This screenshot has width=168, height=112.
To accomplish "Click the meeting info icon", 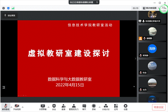I will (4, 8).
